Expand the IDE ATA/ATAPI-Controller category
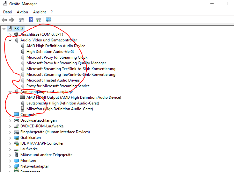 point(10,144)
